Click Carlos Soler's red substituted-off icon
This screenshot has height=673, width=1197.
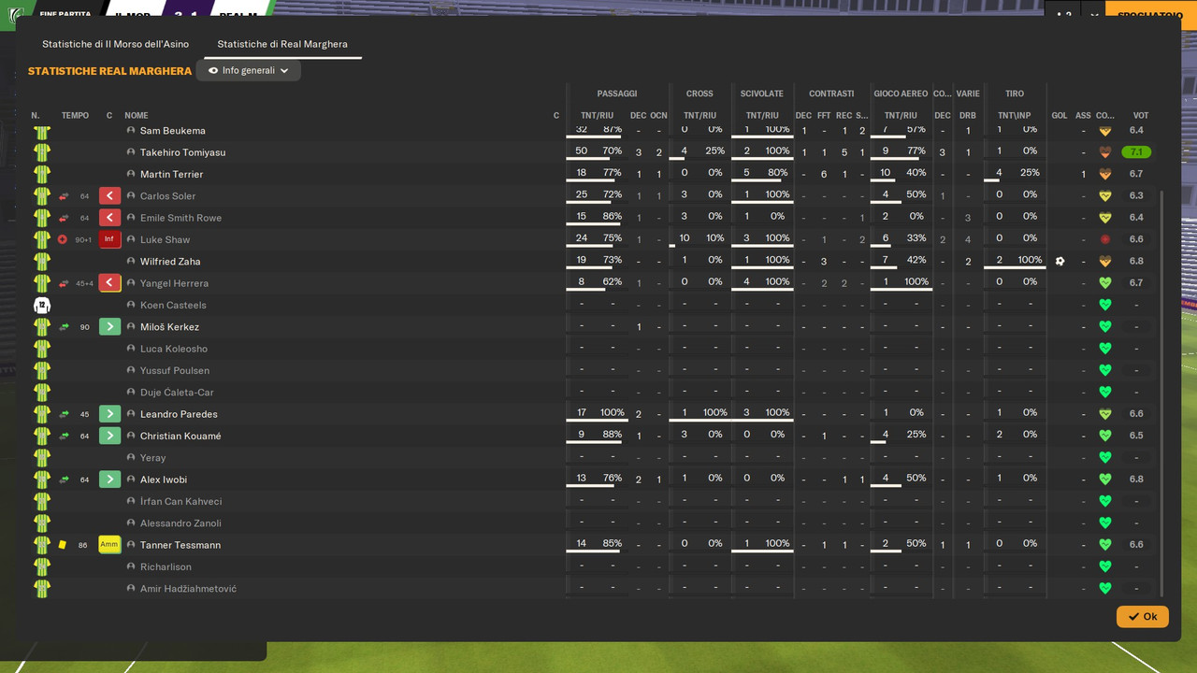pyautogui.click(x=110, y=196)
